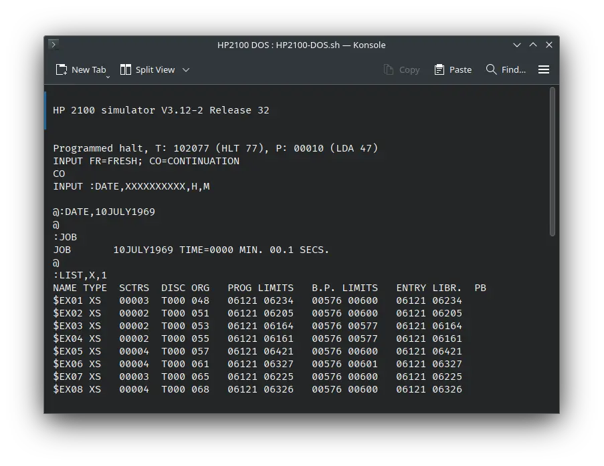The image size is (604, 466).
Task: Open the hamburger menu on the right
Action: click(544, 69)
